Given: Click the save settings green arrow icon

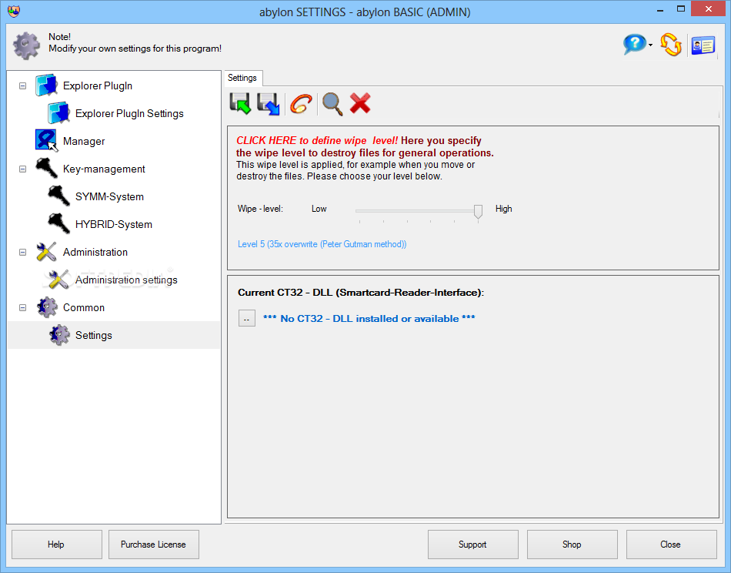Looking at the screenshot, I should [240, 103].
